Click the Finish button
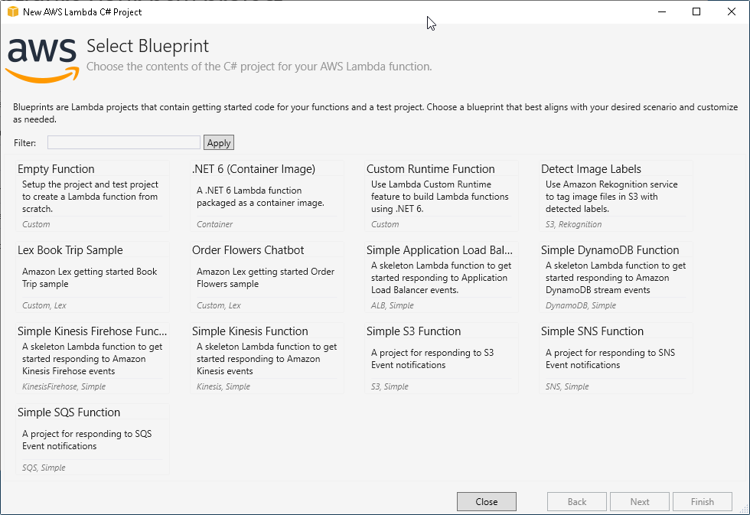Screen dimensions: 750x515 (x=703, y=502)
